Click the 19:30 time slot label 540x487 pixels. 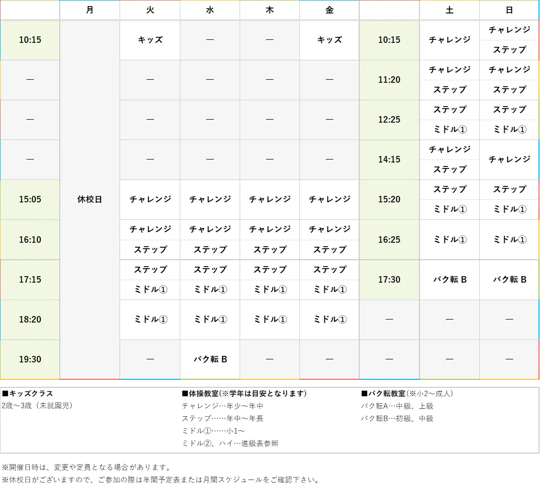coord(30,359)
